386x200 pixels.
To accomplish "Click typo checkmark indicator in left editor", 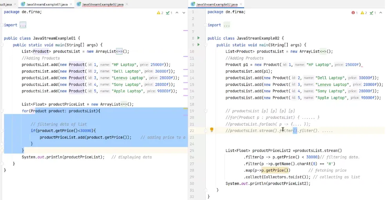I will (x=169, y=13).
